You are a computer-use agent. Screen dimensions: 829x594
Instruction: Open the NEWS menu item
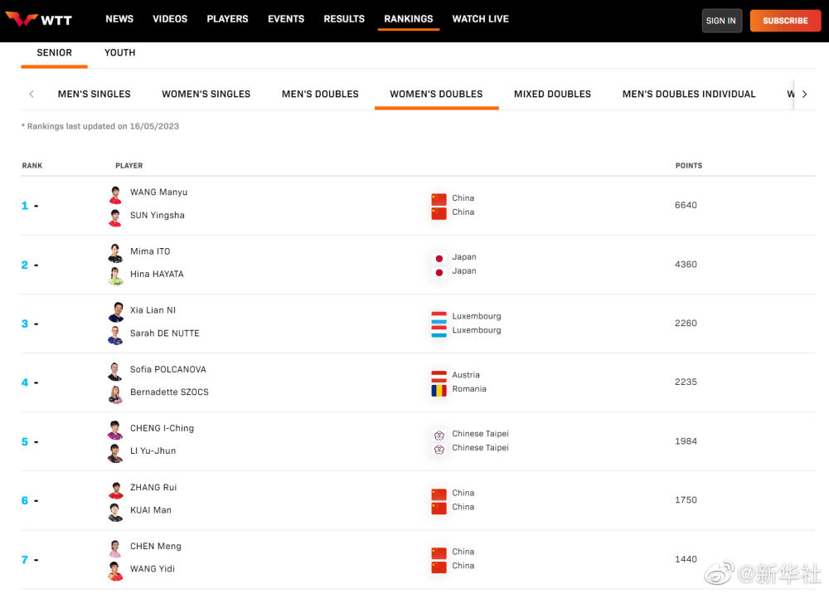pos(119,19)
